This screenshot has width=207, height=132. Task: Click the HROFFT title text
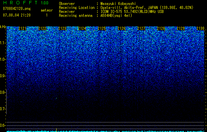click(20, 3)
